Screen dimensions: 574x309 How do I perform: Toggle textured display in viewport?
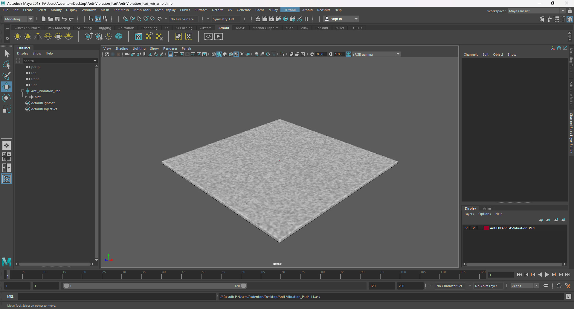tap(236, 54)
